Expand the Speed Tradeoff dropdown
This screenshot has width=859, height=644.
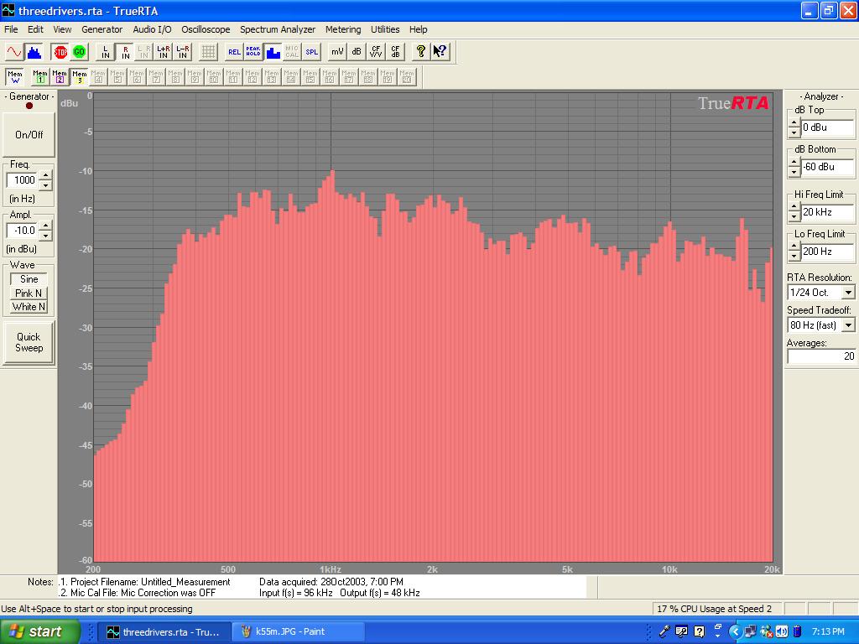[848, 325]
